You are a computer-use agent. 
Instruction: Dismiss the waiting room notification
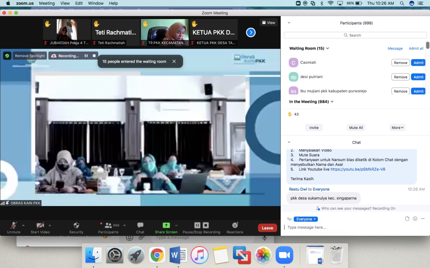point(174,61)
